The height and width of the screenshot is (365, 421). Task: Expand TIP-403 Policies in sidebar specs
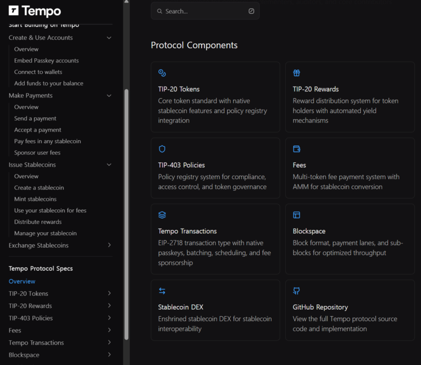(109, 318)
